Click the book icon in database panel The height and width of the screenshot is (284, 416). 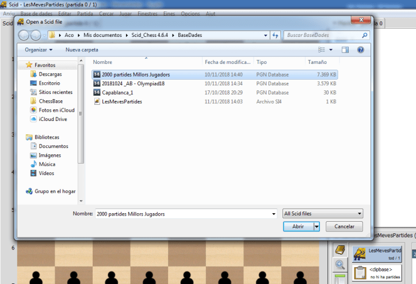340,250
